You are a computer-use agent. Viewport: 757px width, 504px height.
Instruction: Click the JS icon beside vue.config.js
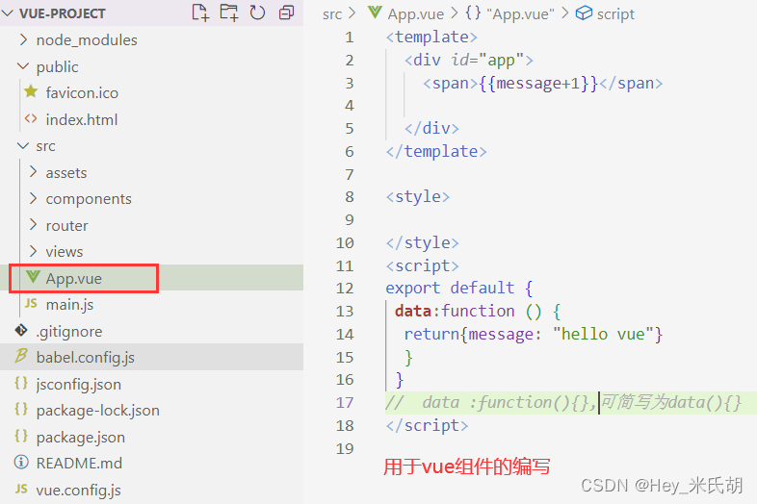[x=21, y=489]
